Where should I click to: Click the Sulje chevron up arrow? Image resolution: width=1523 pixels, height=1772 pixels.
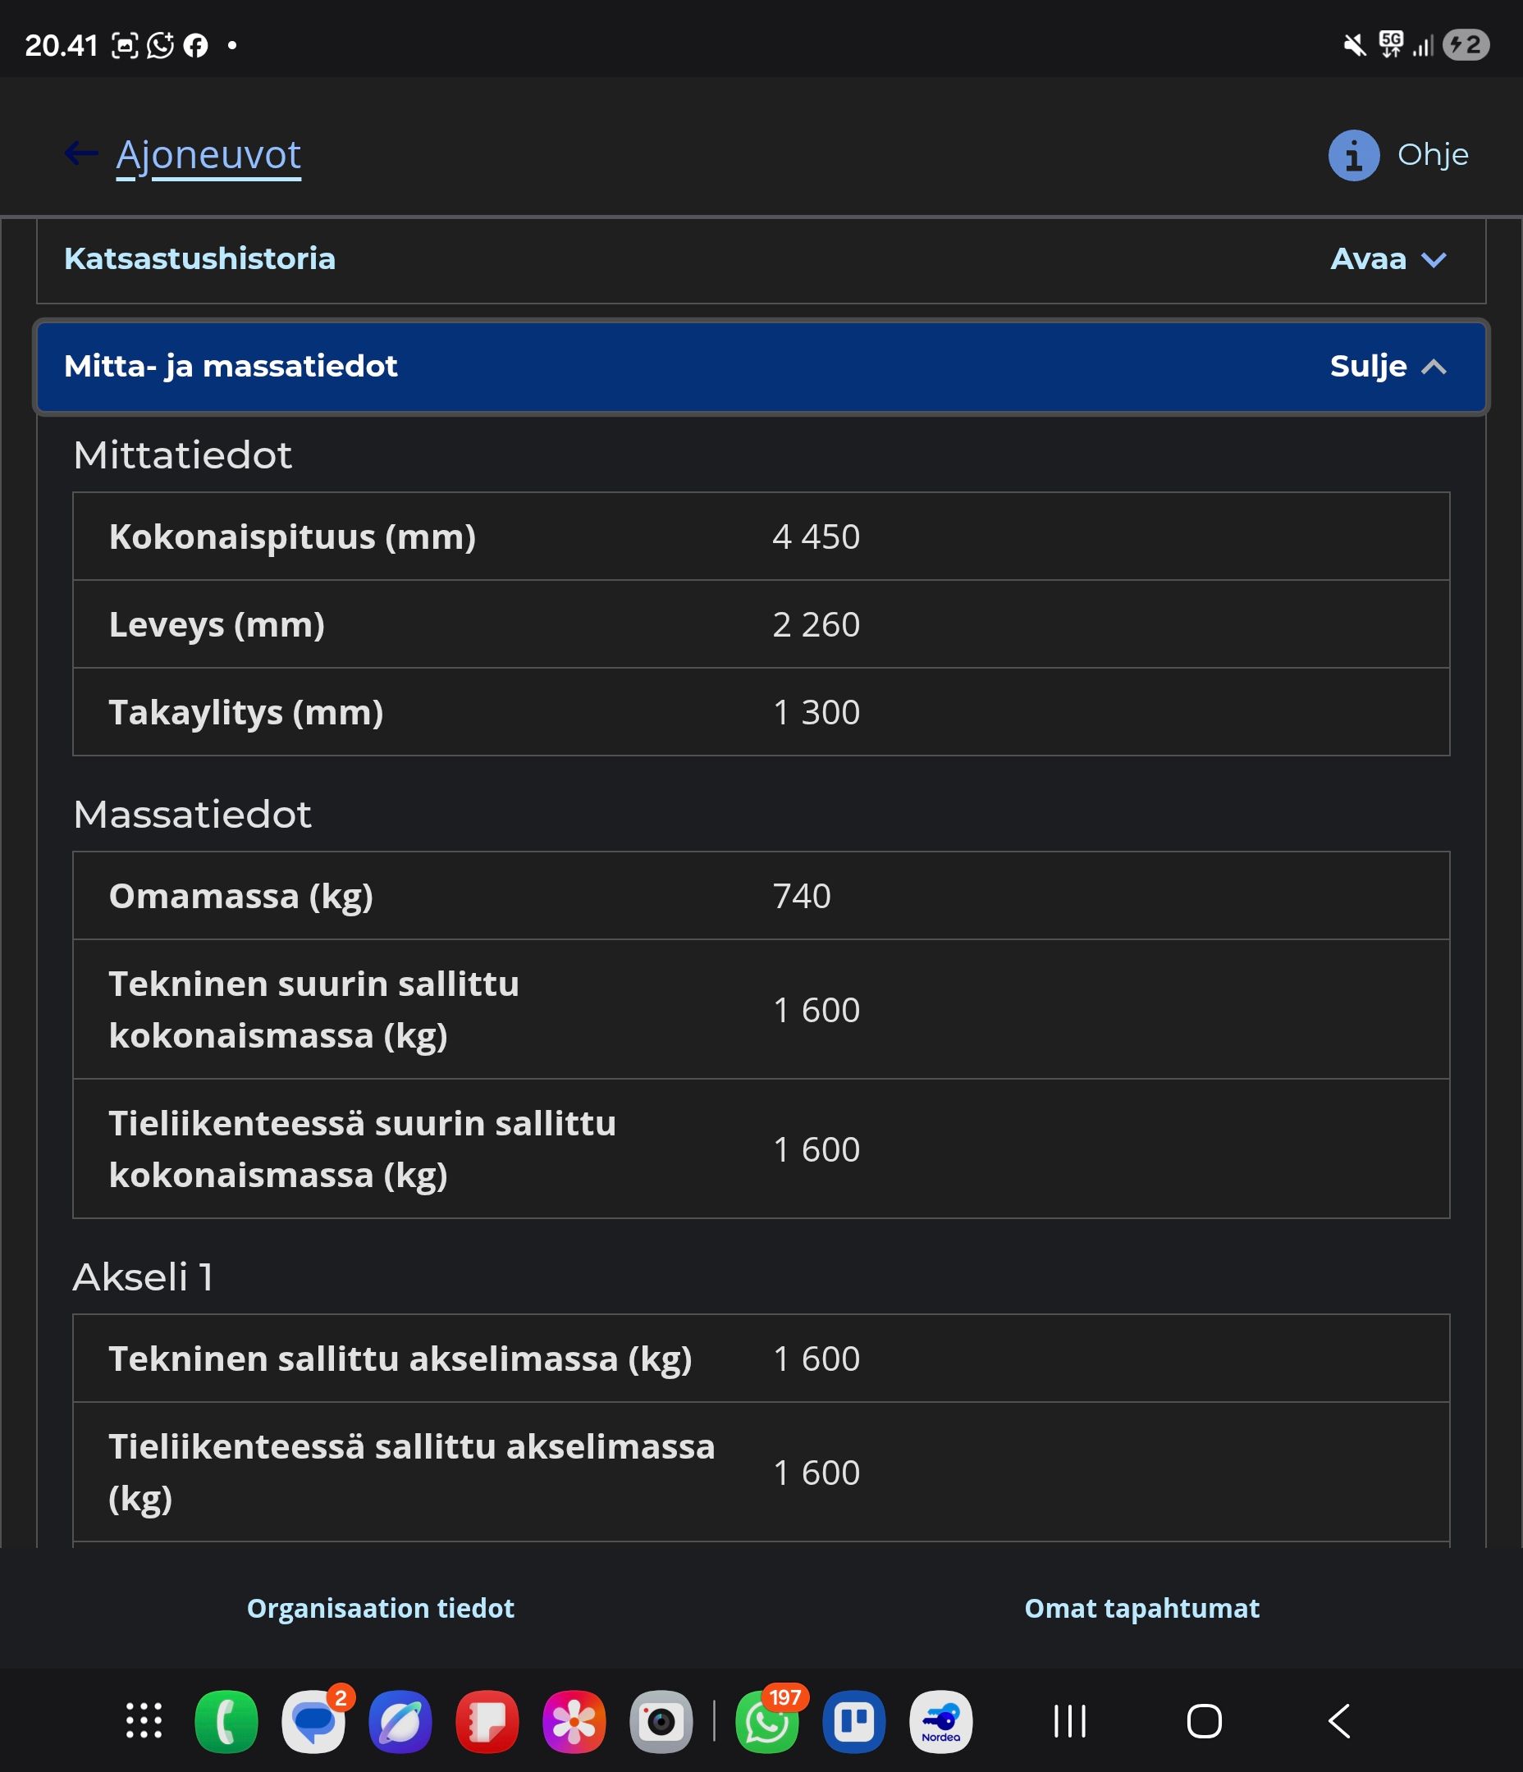pos(1434,367)
